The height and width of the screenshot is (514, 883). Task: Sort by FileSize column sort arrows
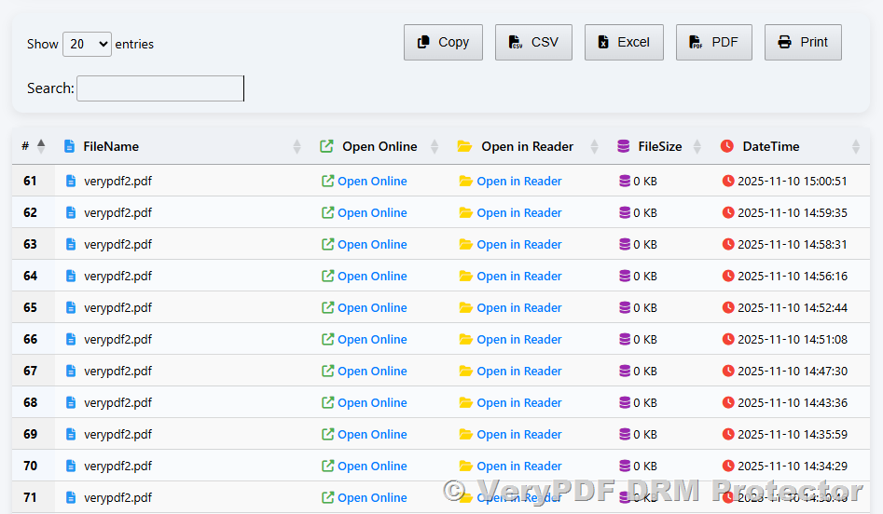(x=697, y=146)
